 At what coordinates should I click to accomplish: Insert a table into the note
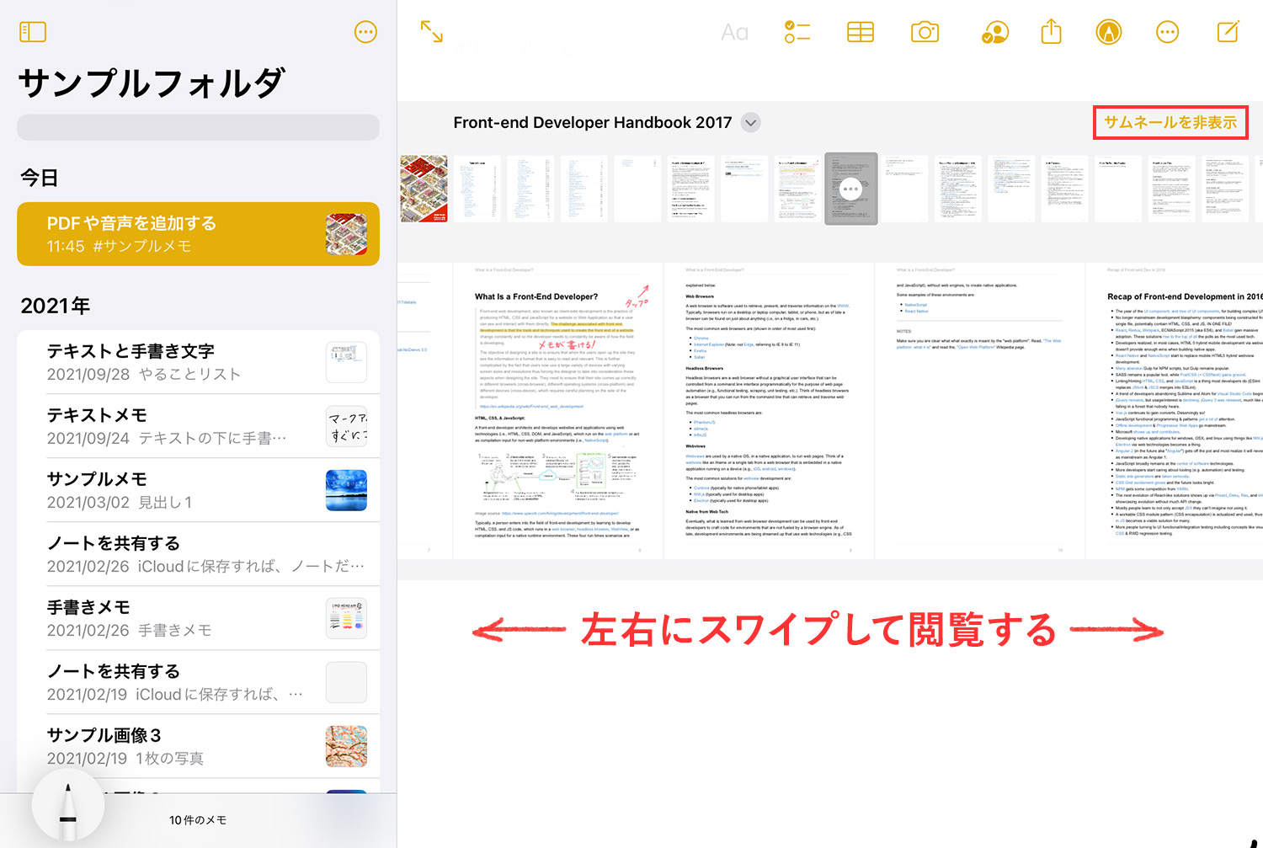click(x=860, y=32)
